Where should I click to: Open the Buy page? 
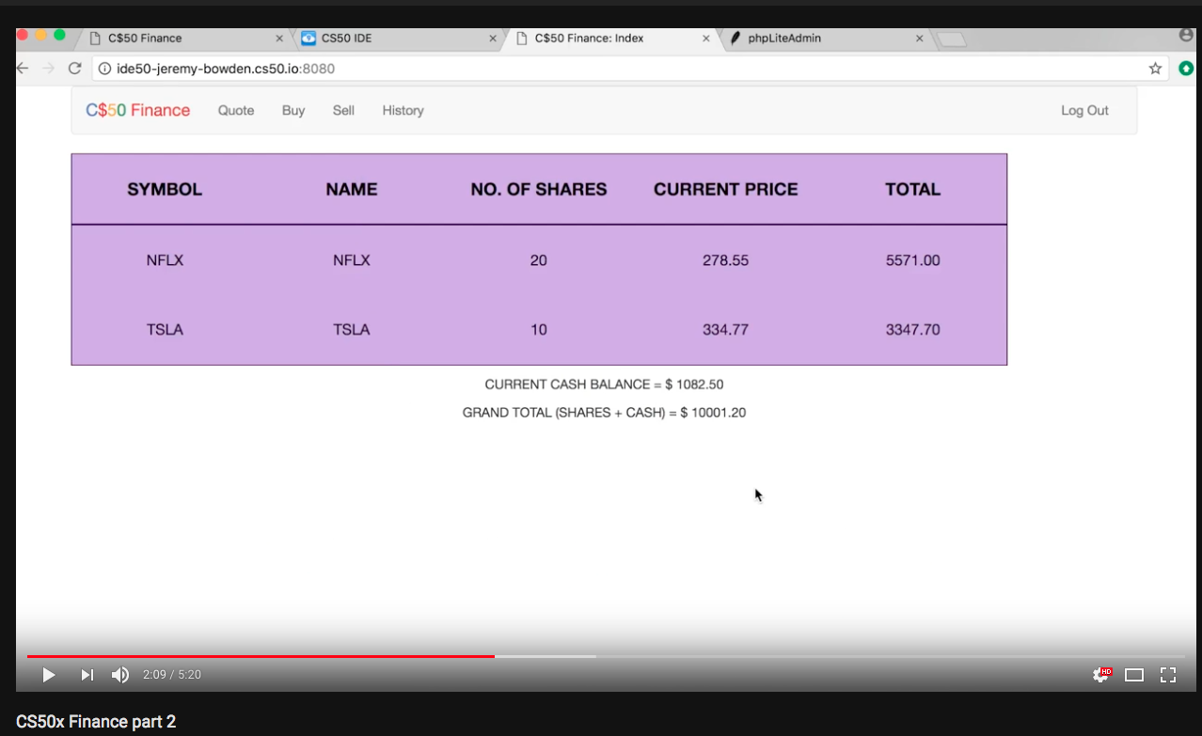(293, 110)
